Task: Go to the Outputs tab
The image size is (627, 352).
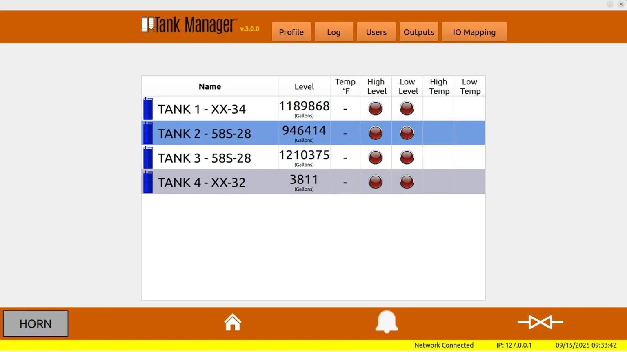Action: [419, 32]
